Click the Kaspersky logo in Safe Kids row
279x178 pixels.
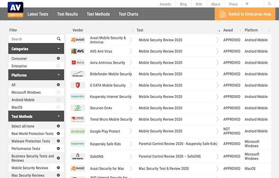(x=78, y=144)
